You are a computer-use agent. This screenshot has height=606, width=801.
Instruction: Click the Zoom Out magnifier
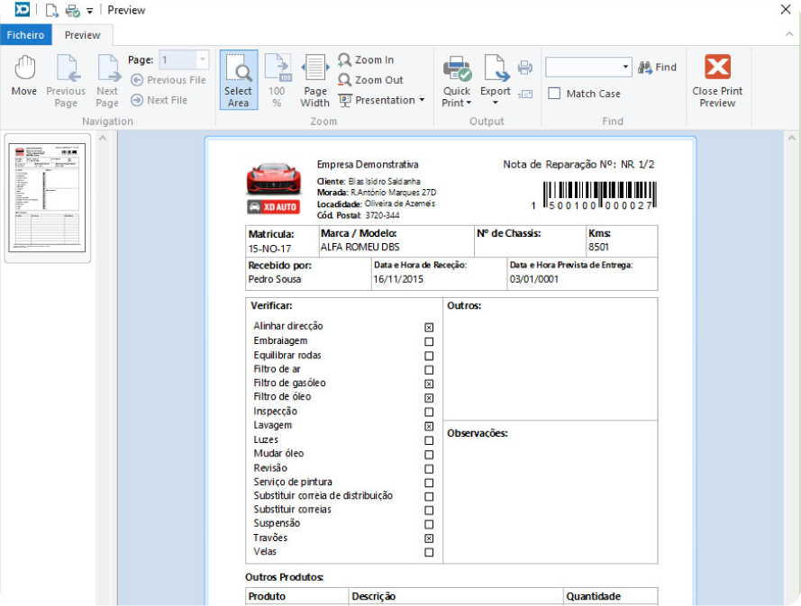pyautogui.click(x=370, y=80)
